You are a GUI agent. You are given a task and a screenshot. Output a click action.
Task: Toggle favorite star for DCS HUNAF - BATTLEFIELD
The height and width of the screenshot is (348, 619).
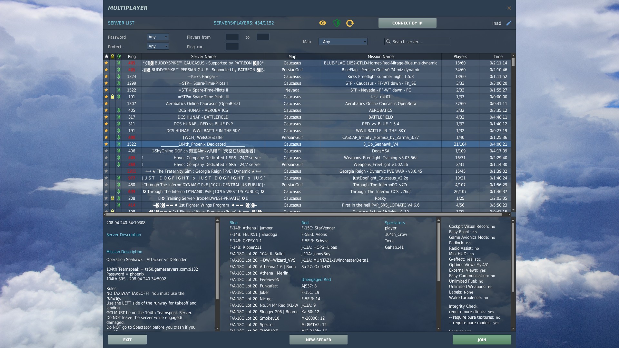click(x=106, y=117)
